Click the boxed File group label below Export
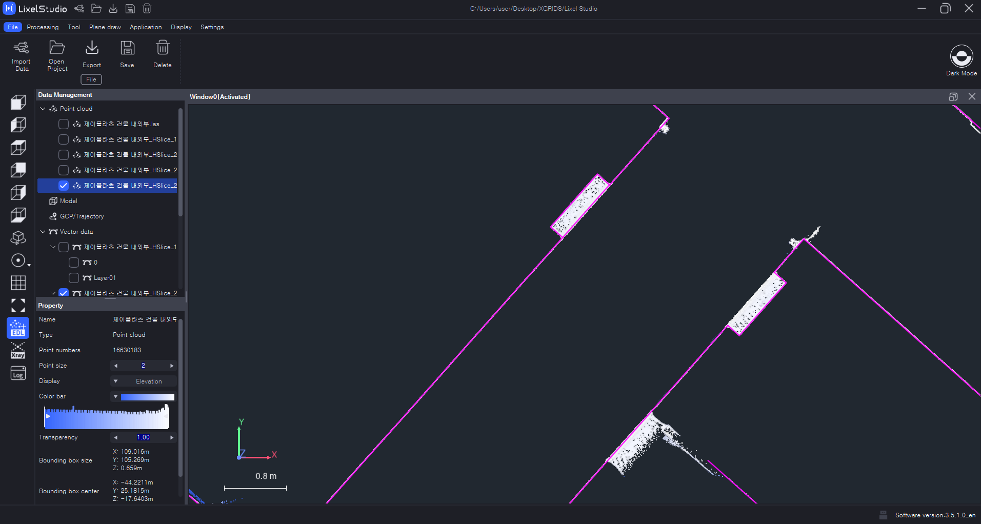This screenshot has height=524, width=981. pos(91,79)
